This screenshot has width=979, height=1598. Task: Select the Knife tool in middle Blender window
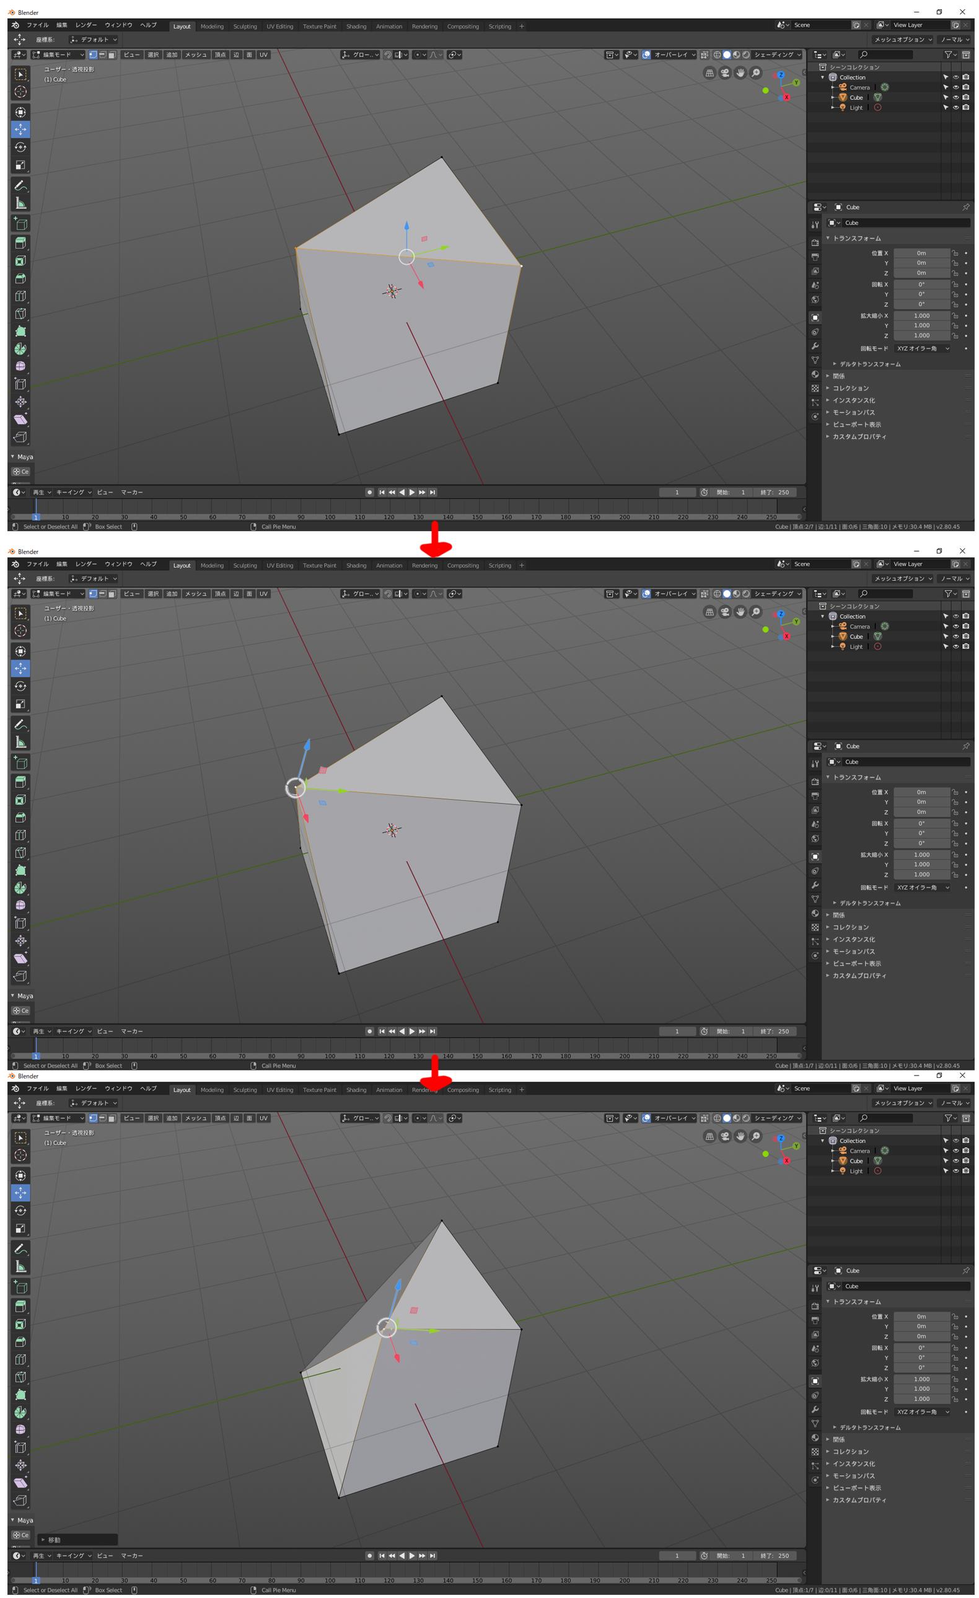[x=20, y=852]
